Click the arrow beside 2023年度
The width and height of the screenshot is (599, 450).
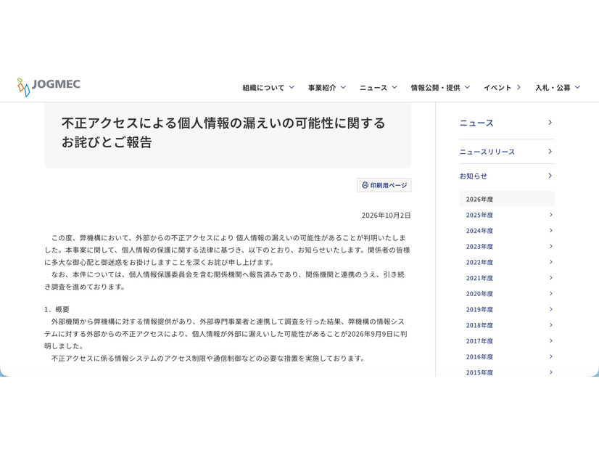pos(551,246)
